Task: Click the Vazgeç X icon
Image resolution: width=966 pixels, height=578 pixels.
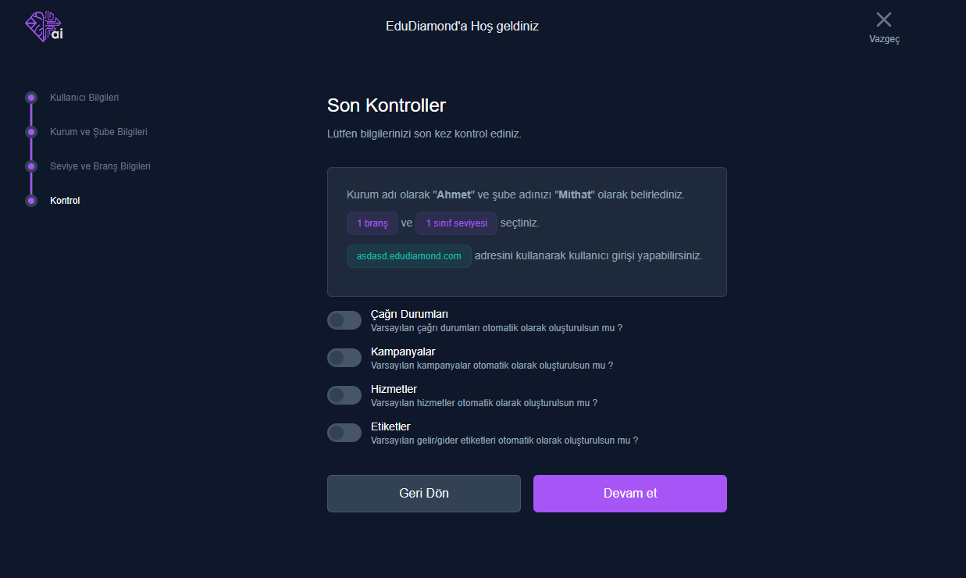Action: 884,20
